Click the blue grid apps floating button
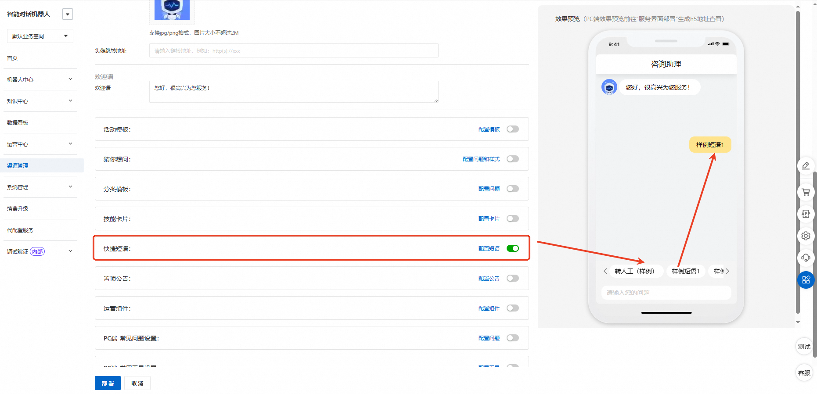 point(806,280)
